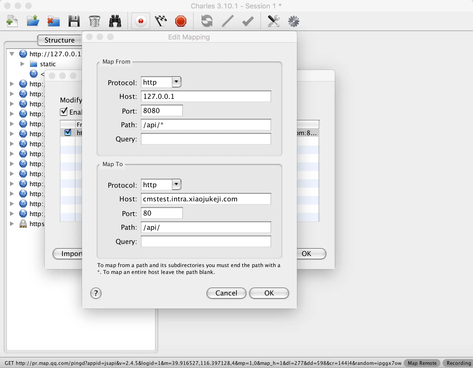Click Map Remote status bar button
The image size is (473, 368).
pos(422,363)
